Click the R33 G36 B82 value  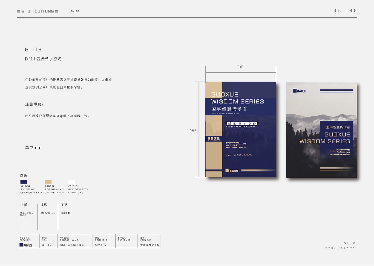click(28, 189)
